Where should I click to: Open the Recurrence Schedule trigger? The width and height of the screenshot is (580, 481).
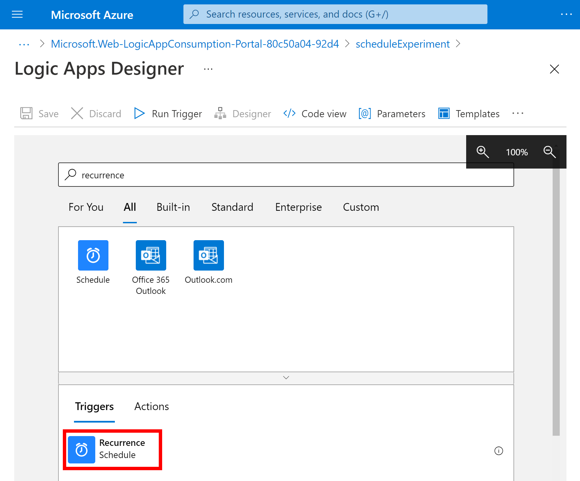(x=112, y=449)
